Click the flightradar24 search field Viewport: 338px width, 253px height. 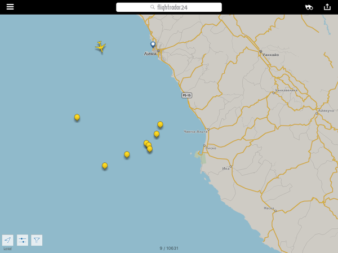(x=168, y=7)
